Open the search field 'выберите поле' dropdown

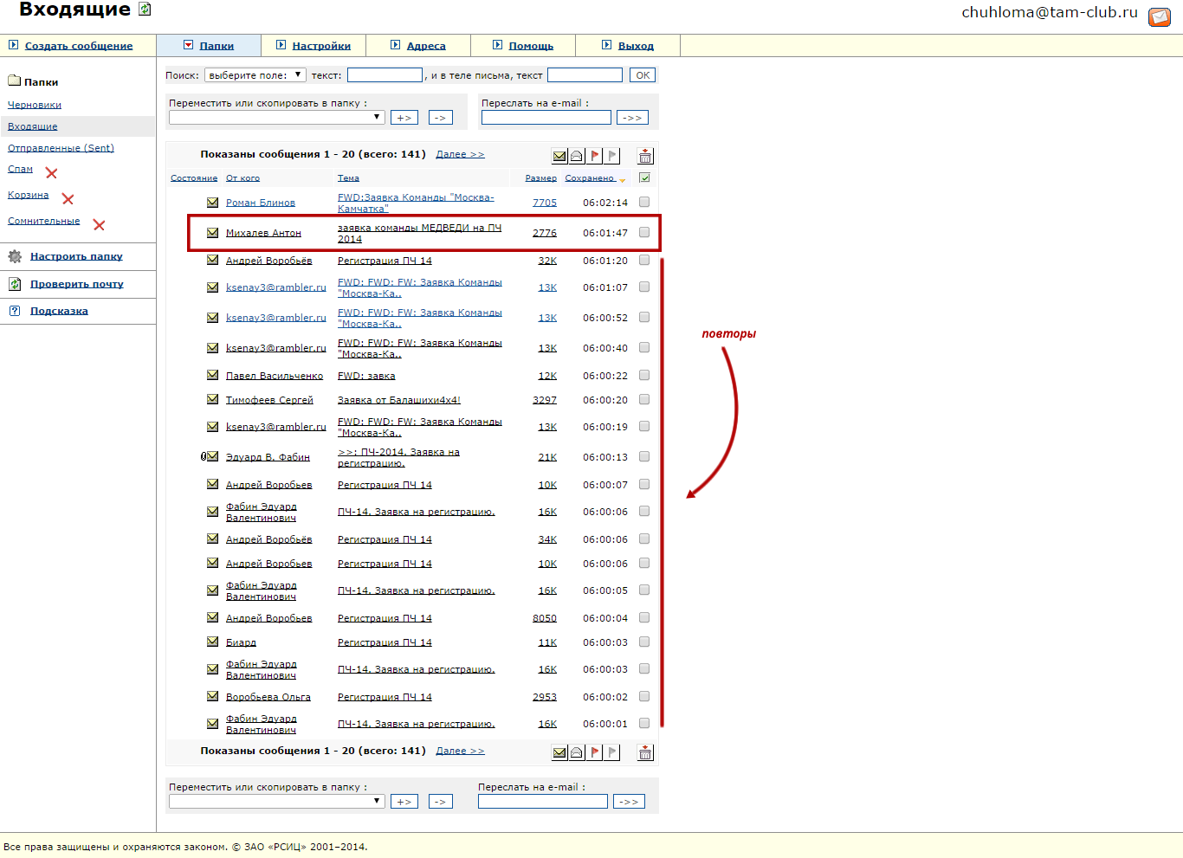255,75
